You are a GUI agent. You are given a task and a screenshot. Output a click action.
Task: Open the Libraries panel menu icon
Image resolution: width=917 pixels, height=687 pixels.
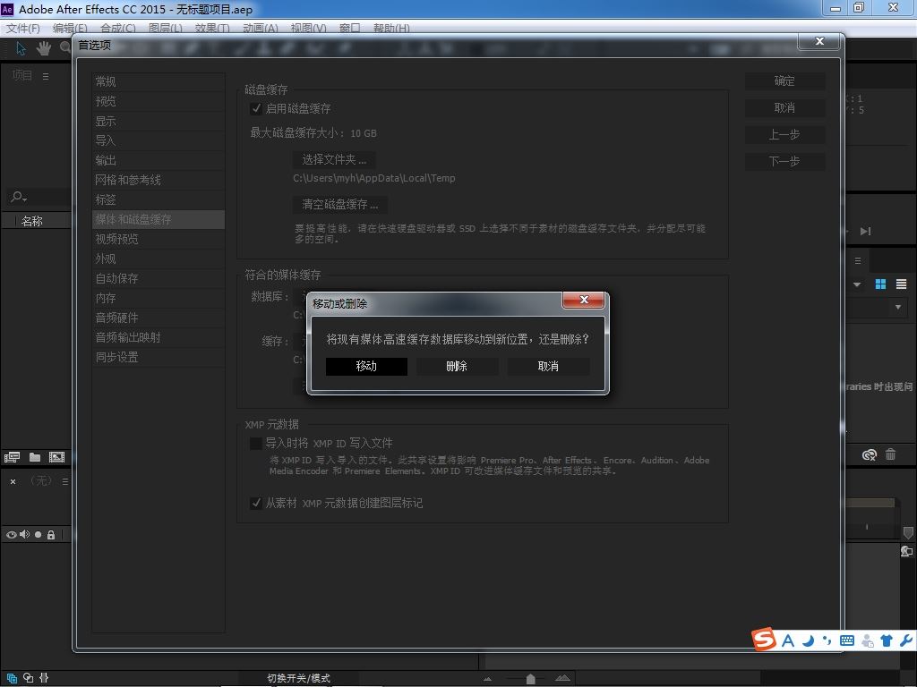pyautogui.click(x=858, y=260)
